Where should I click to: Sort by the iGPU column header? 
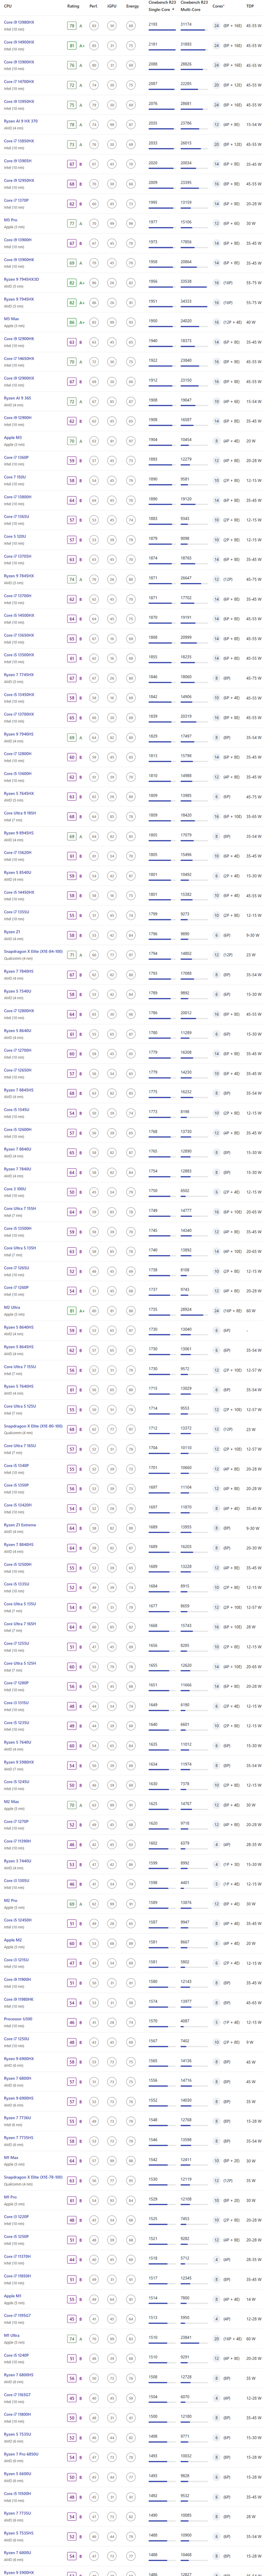(x=112, y=6)
